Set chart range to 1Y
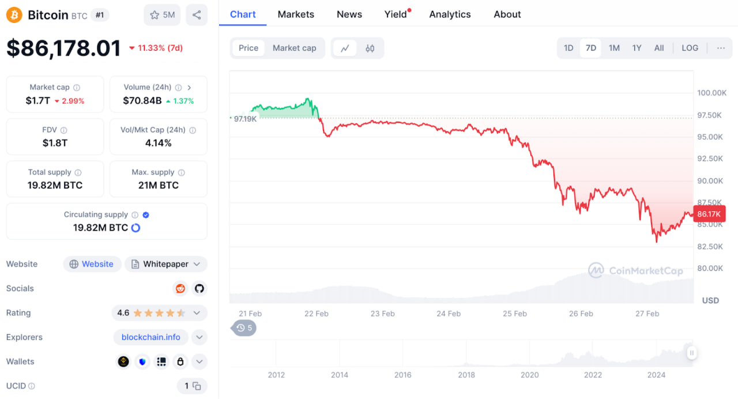738x399 pixels. click(637, 48)
